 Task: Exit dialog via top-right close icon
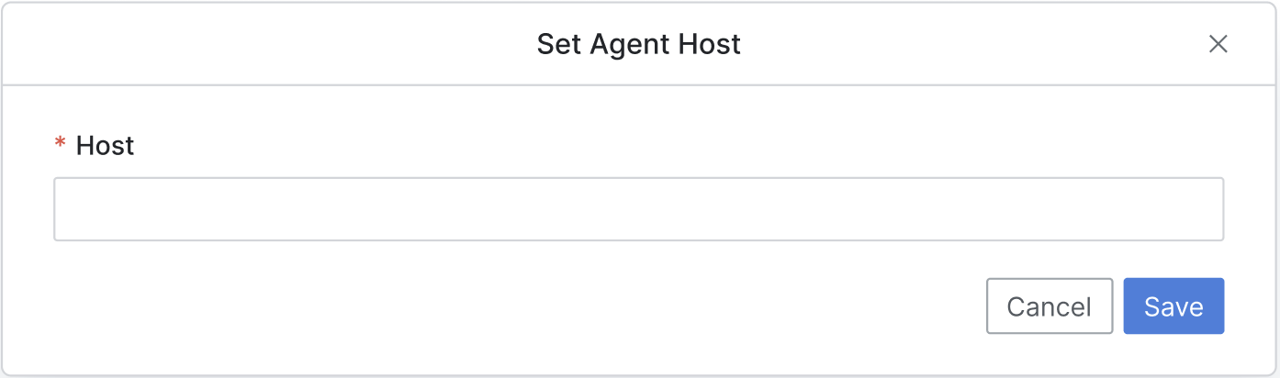click(1218, 44)
